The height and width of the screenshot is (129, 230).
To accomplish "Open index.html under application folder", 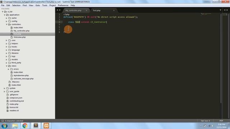I will pos(16,85).
